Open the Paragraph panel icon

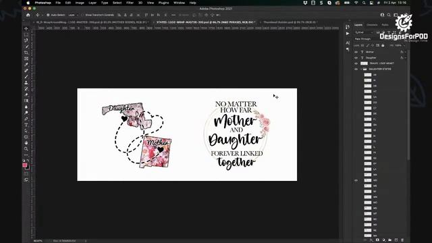pyautogui.click(x=348, y=49)
